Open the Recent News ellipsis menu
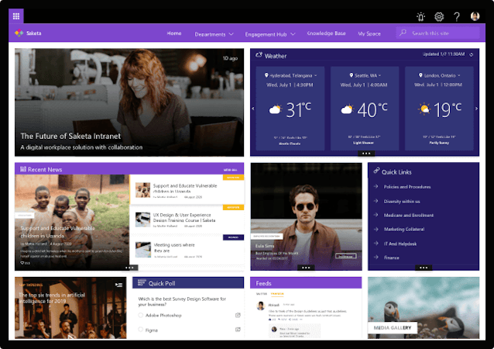Screen dimensions: 494x349 129,268
